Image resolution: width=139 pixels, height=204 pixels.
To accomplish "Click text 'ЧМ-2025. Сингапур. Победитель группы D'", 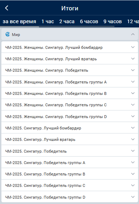I will 45,197.
